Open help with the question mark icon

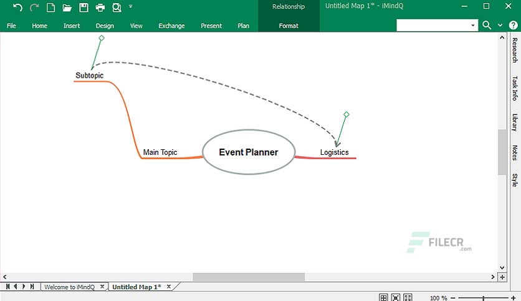[513, 25]
